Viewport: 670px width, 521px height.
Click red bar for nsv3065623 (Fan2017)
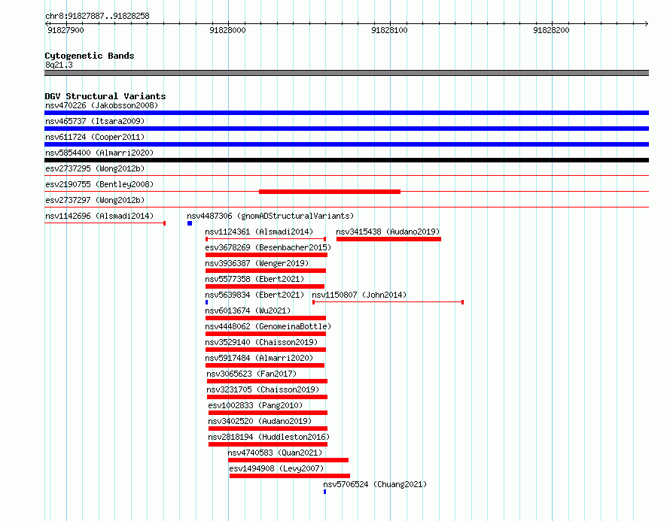267,381
